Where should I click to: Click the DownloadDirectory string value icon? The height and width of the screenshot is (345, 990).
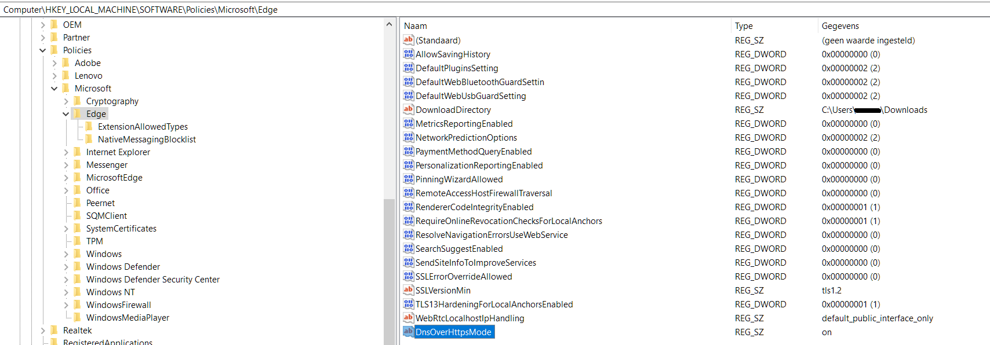click(409, 109)
